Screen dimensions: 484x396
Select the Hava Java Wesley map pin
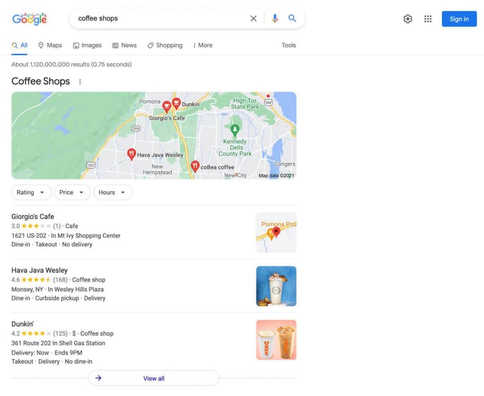coord(131,155)
